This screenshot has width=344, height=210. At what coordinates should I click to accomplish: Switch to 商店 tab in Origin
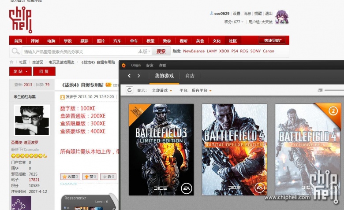190,76
